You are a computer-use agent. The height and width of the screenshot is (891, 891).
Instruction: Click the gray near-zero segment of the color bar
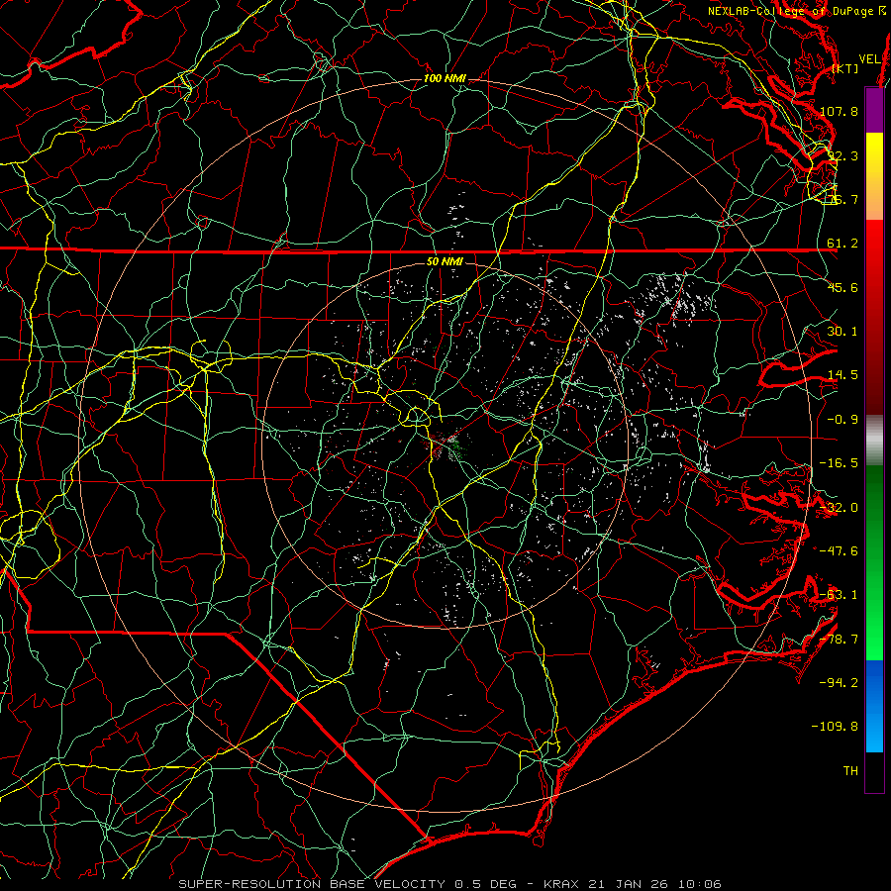(x=874, y=441)
